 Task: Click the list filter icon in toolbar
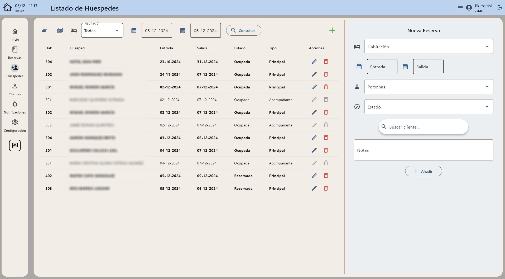(44, 30)
